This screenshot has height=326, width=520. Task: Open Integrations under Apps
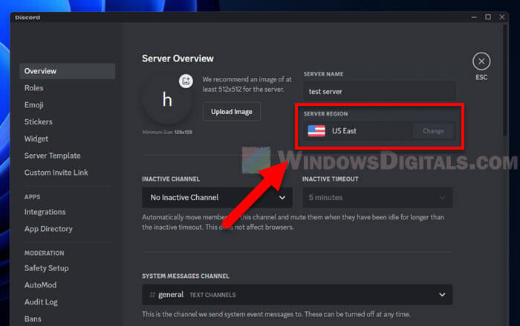(x=45, y=212)
